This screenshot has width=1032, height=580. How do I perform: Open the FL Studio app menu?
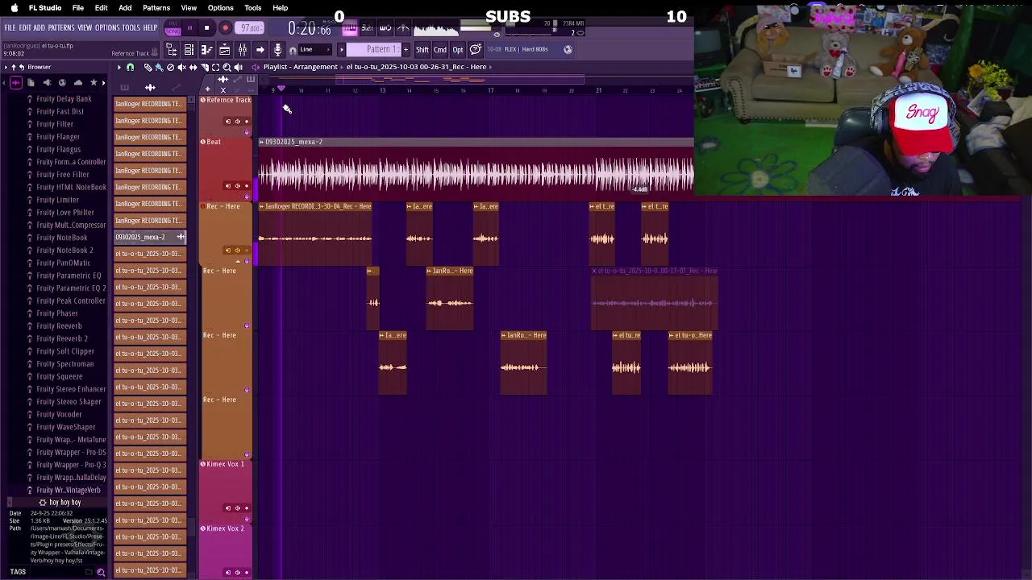[45, 8]
